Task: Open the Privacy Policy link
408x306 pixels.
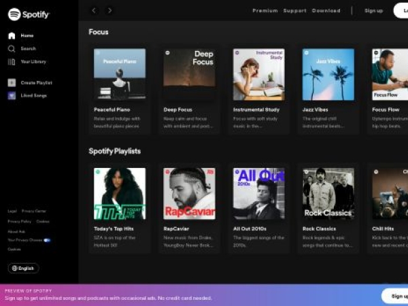Action: click(20, 222)
